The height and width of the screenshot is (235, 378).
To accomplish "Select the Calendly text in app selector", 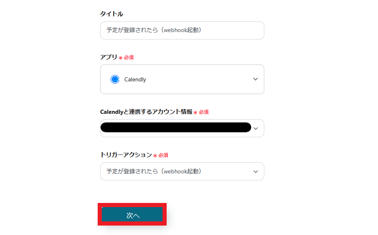I will click(x=135, y=79).
